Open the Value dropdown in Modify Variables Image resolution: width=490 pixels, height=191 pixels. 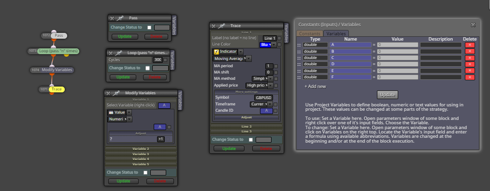point(129,113)
